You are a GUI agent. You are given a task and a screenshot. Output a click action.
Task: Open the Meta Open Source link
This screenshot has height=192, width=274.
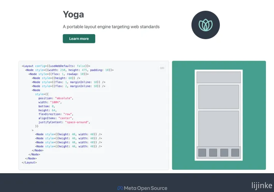pyautogui.click(x=142, y=188)
